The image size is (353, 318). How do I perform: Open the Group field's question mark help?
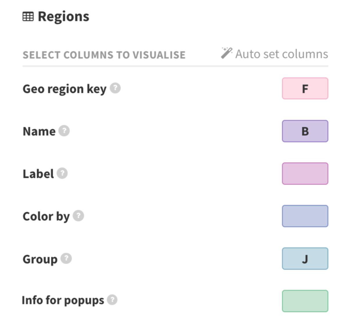pyautogui.click(x=66, y=259)
